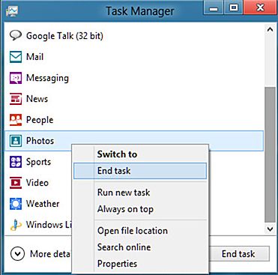Select the Sports row text
Image resolution: width=278 pixels, height=275 pixels.
click(38, 162)
